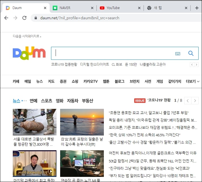Close the YouTube tab

click(139, 8)
